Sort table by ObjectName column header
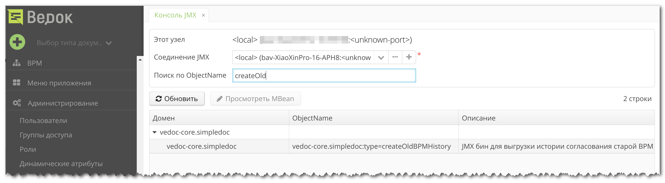Viewport: 665px width, 183px height. [x=312, y=118]
